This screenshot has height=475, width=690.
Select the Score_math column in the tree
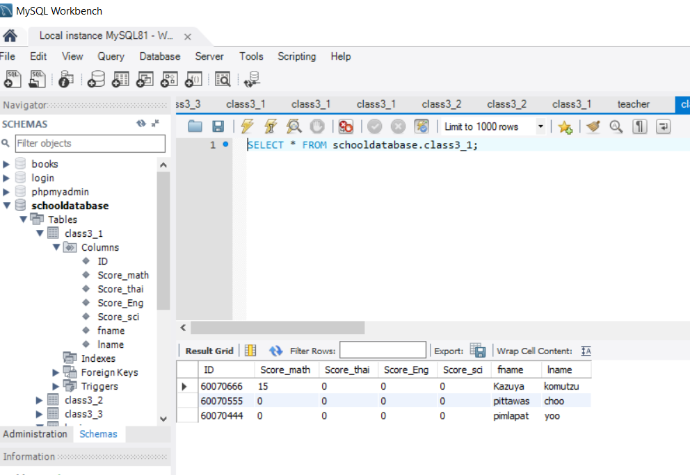(x=123, y=275)
